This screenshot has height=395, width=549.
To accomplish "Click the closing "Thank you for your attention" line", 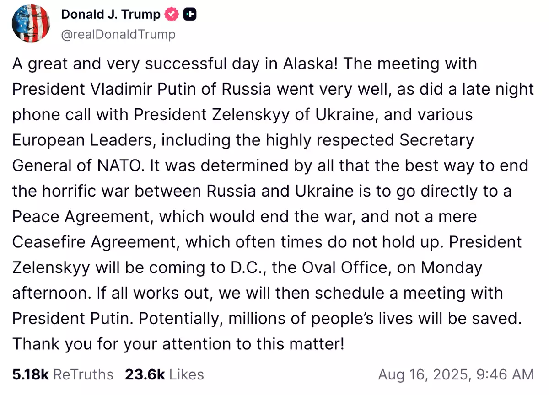I will 178,343.
